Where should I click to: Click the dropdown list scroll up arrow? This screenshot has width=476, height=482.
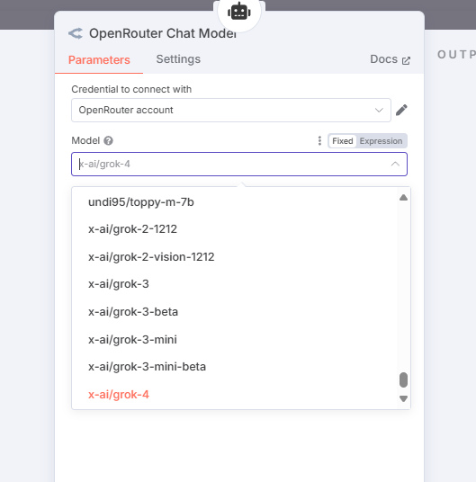click(x=403, y=197)
